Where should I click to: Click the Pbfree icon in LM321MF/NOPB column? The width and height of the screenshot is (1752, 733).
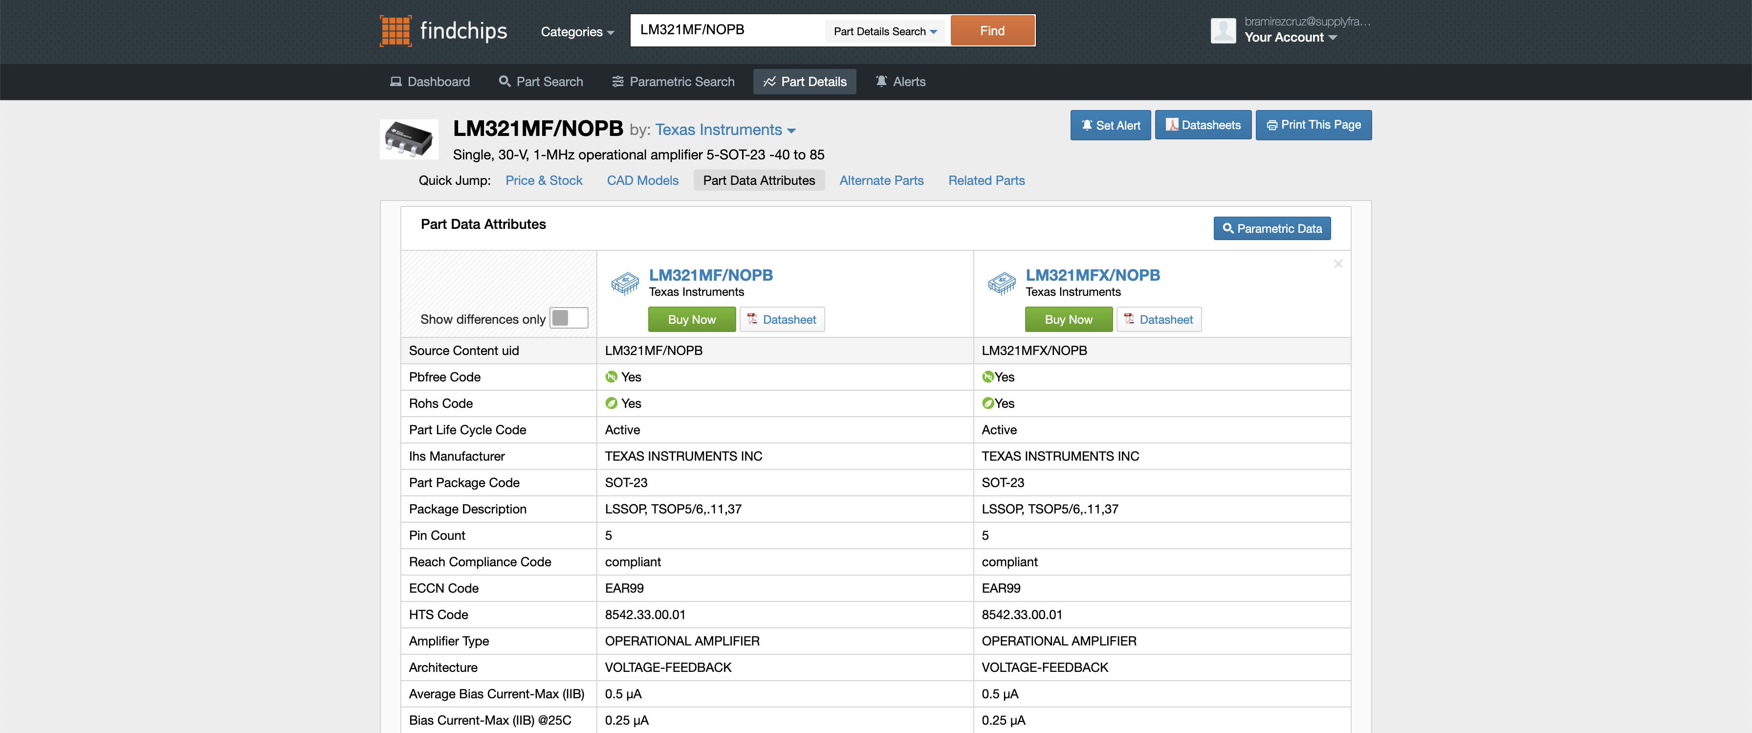coord(611,377)
